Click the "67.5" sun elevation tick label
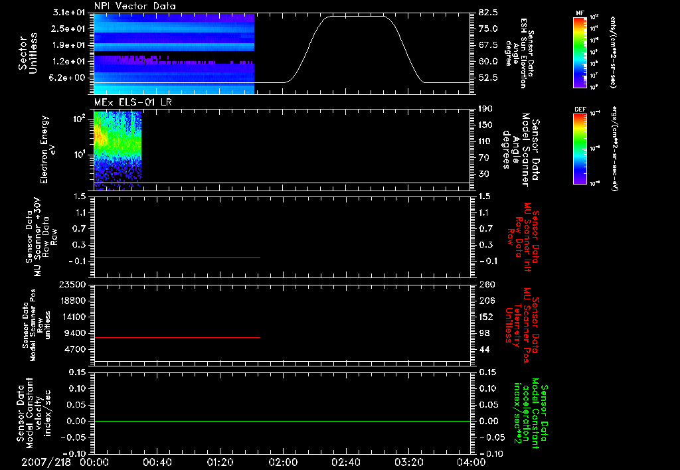The height and width of the screenshot is (470, 680). click(488, 45)
